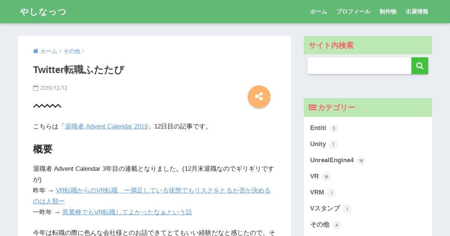Select the VR category

pos(314,176)
